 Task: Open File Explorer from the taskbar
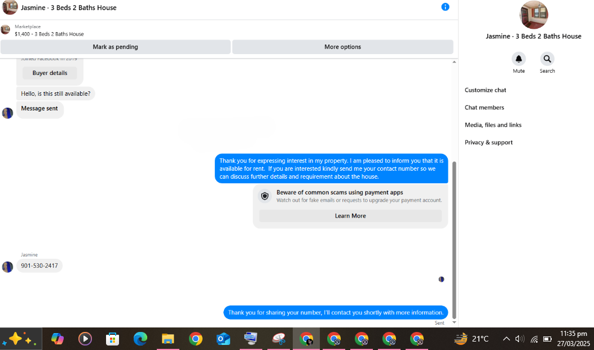(x=168, y=339)
